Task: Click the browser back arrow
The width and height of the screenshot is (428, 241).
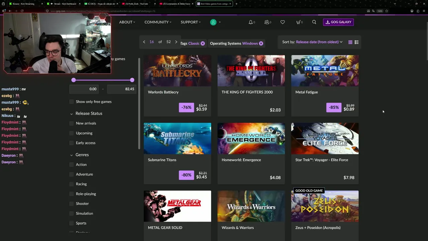Action: [10, 11]
